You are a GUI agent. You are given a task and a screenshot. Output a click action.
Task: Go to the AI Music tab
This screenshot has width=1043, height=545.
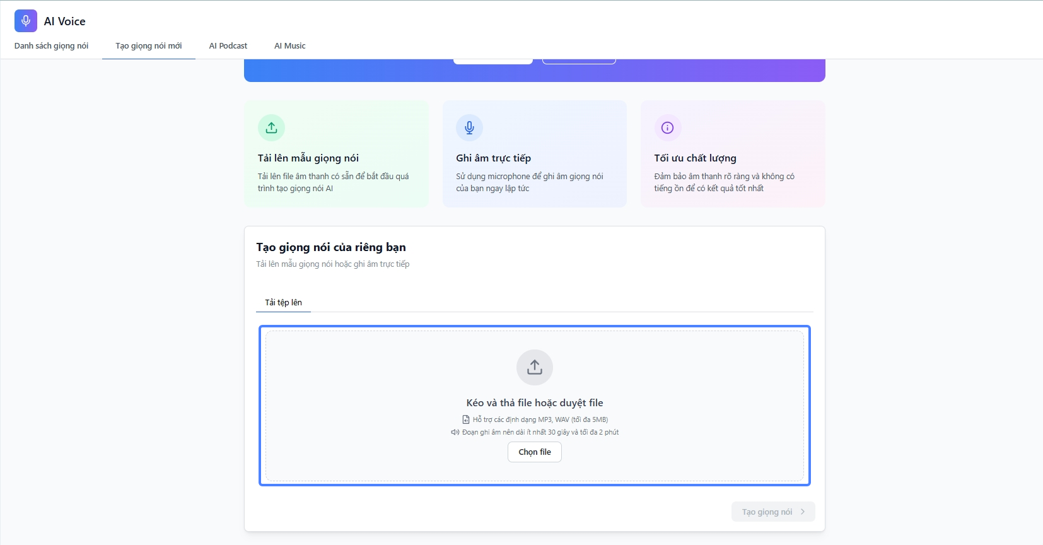290,46
